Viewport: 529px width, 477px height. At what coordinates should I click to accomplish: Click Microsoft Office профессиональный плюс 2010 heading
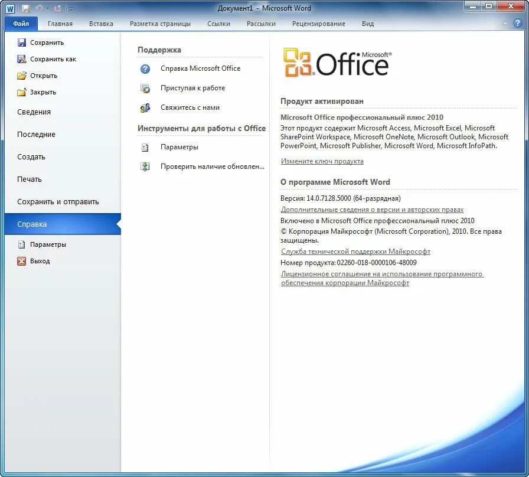[362, 117]
